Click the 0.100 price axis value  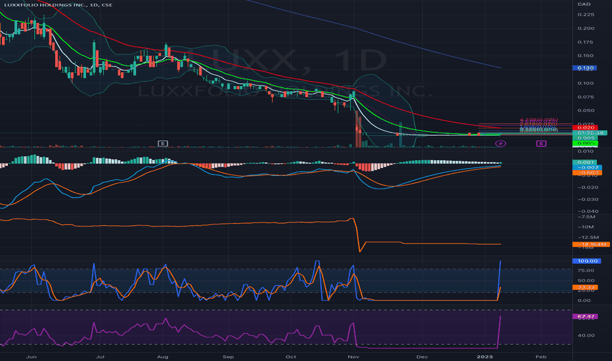586,83
